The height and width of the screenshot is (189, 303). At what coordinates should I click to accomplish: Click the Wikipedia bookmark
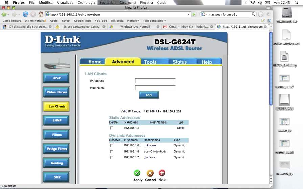coord(117,21)
